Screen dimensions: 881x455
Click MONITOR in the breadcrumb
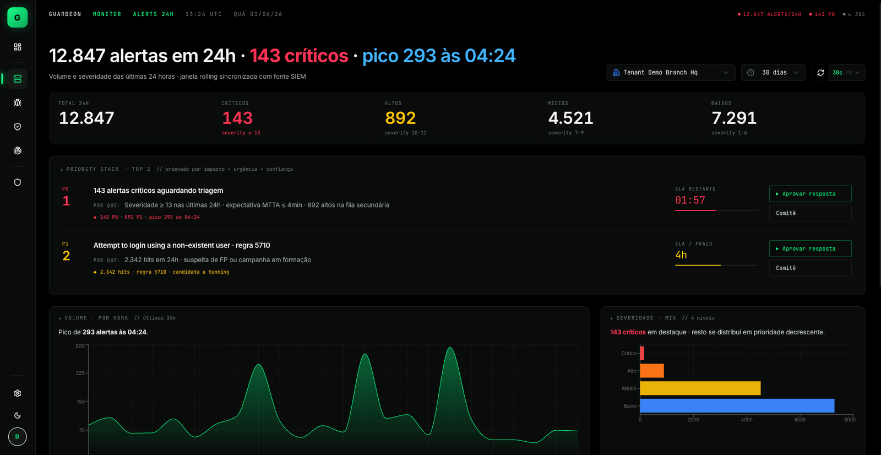[107, 14]
